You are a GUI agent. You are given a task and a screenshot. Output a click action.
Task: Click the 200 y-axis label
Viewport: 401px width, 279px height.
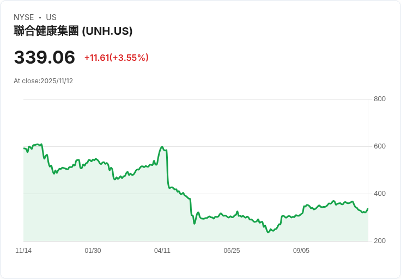[380, 241]
